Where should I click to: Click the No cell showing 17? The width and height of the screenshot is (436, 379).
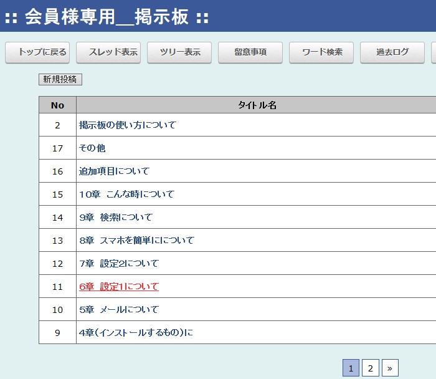point(57,148)
